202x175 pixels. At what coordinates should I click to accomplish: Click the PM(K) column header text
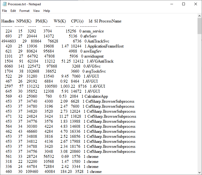(42, 21)
